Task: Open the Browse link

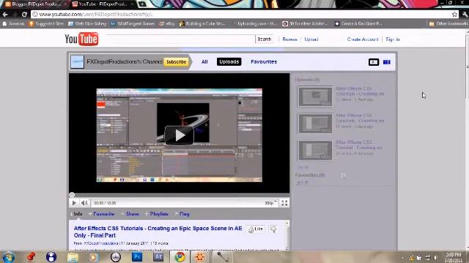Action: tap(290, 39)
